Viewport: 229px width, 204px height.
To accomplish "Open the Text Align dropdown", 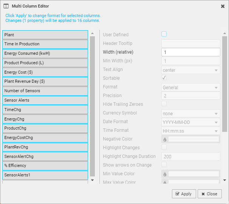I will click(190, 70).
